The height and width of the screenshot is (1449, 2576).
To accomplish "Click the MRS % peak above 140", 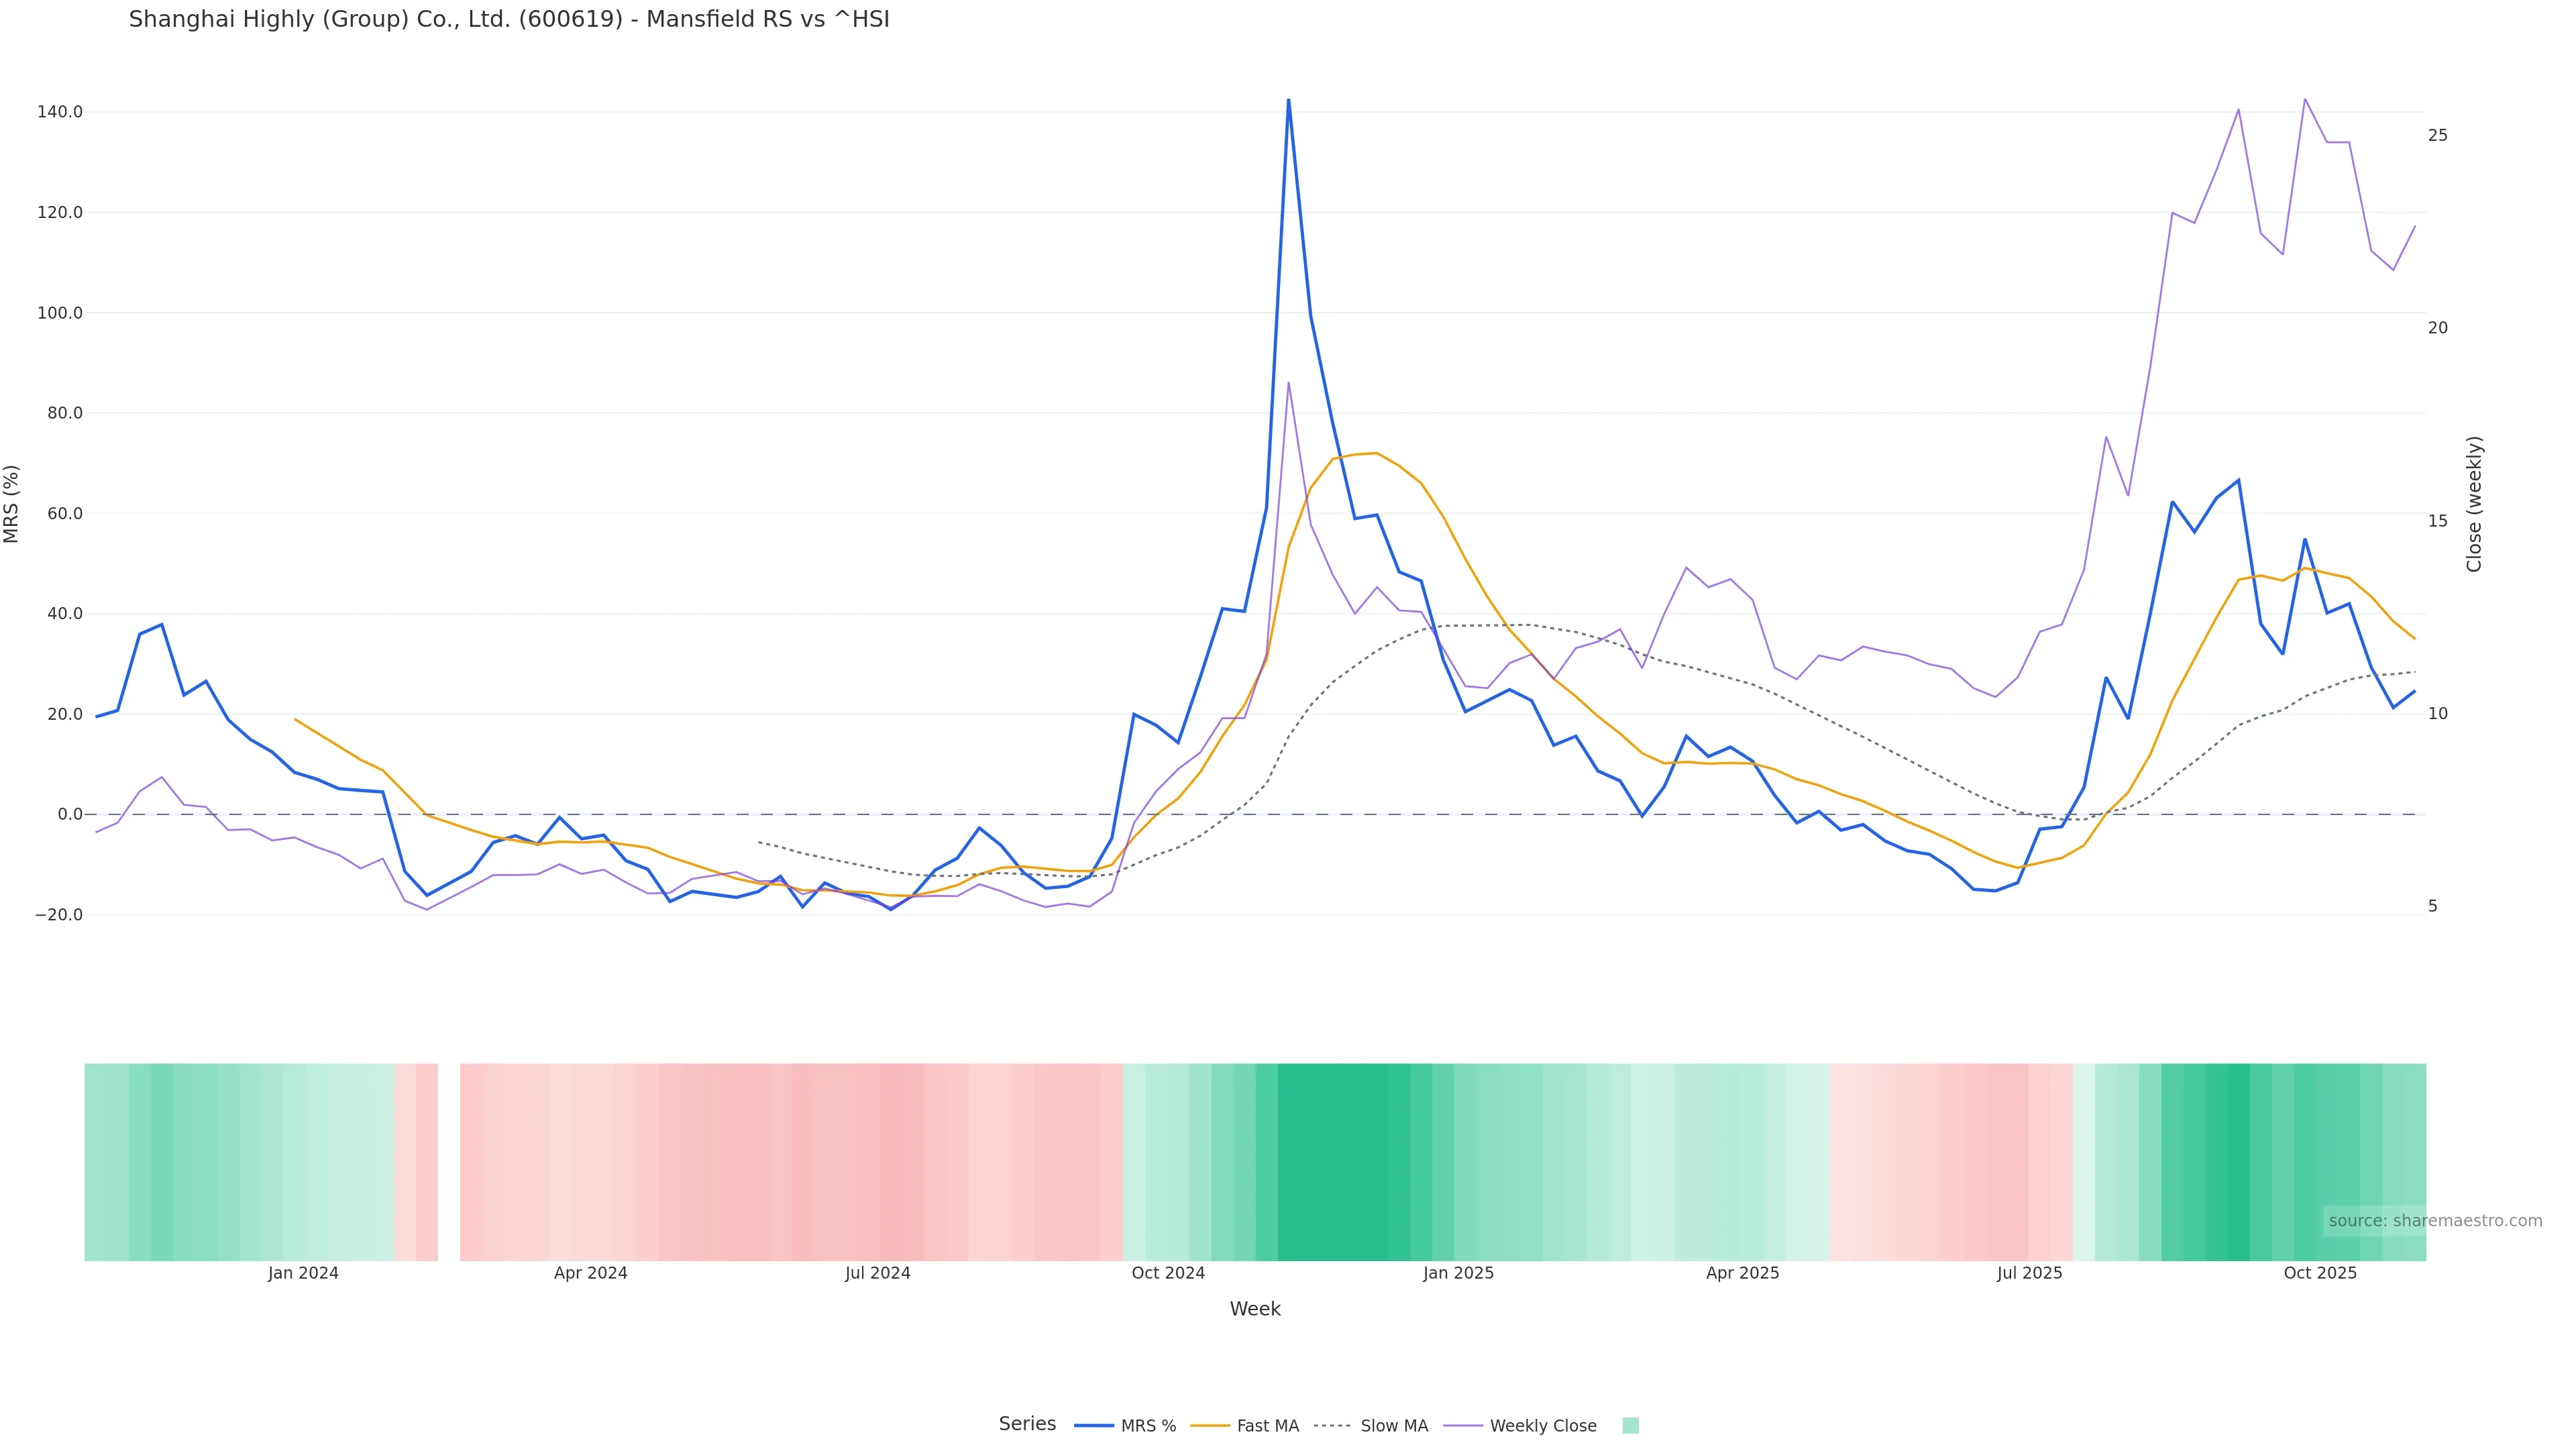I will pos(1288,100).
